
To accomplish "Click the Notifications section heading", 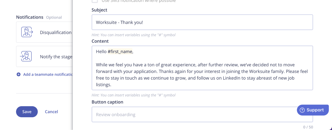I will (x=30, y=17).
